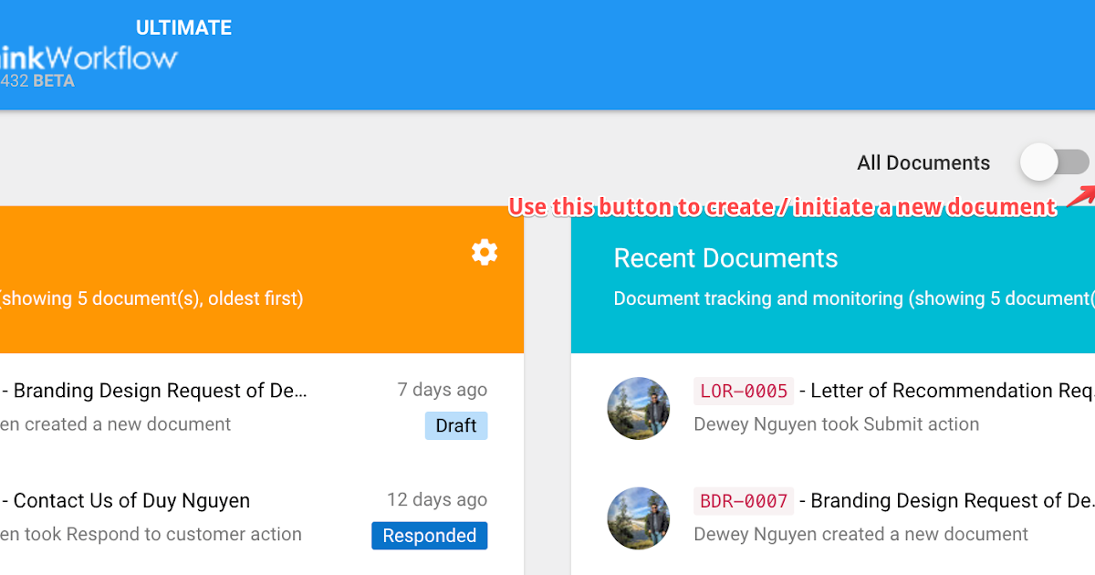Click the Draft status badge
1095x575 pixels.
[x=455, y=425]
